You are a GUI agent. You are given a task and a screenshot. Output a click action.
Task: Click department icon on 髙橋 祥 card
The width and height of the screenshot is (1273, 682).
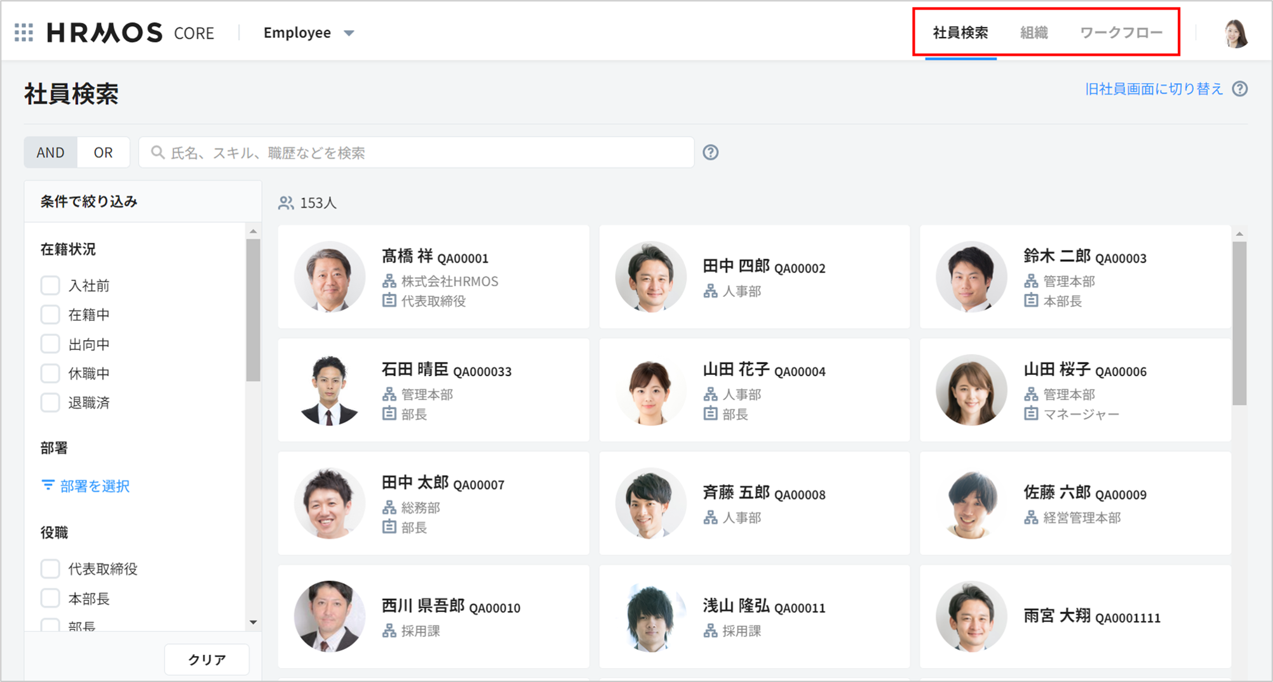tap(389, 281)
